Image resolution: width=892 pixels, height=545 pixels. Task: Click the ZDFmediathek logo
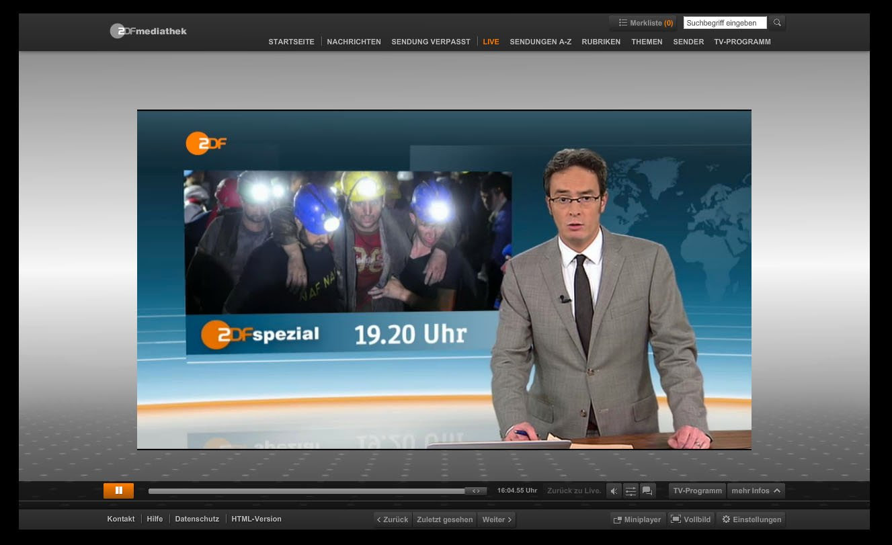pos(149,31)
